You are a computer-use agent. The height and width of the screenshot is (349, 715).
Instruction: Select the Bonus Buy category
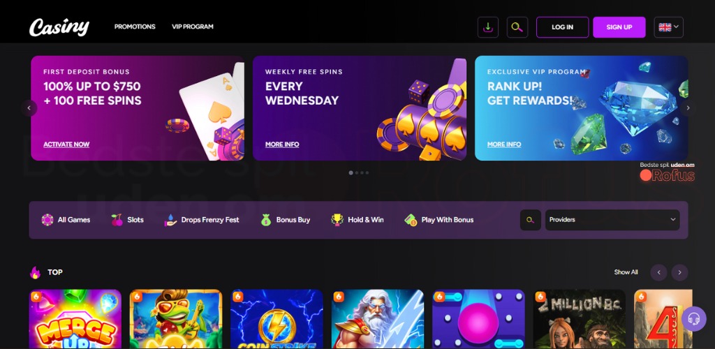(x=286, y=220)
